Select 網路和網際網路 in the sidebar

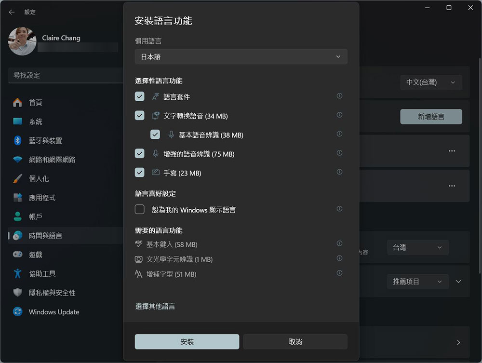[x=52, y=160]
